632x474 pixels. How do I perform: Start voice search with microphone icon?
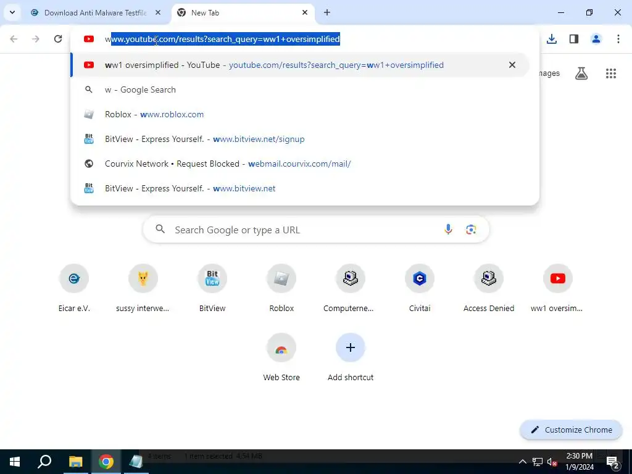coord(448,230)
